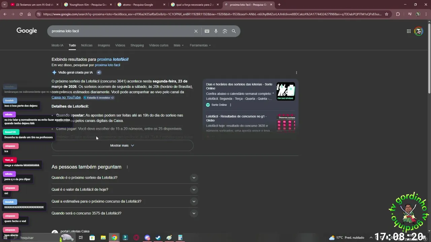Viewport: 431px width, 242px height.
Task: View site information in address bar
Action: coord(39,14)
